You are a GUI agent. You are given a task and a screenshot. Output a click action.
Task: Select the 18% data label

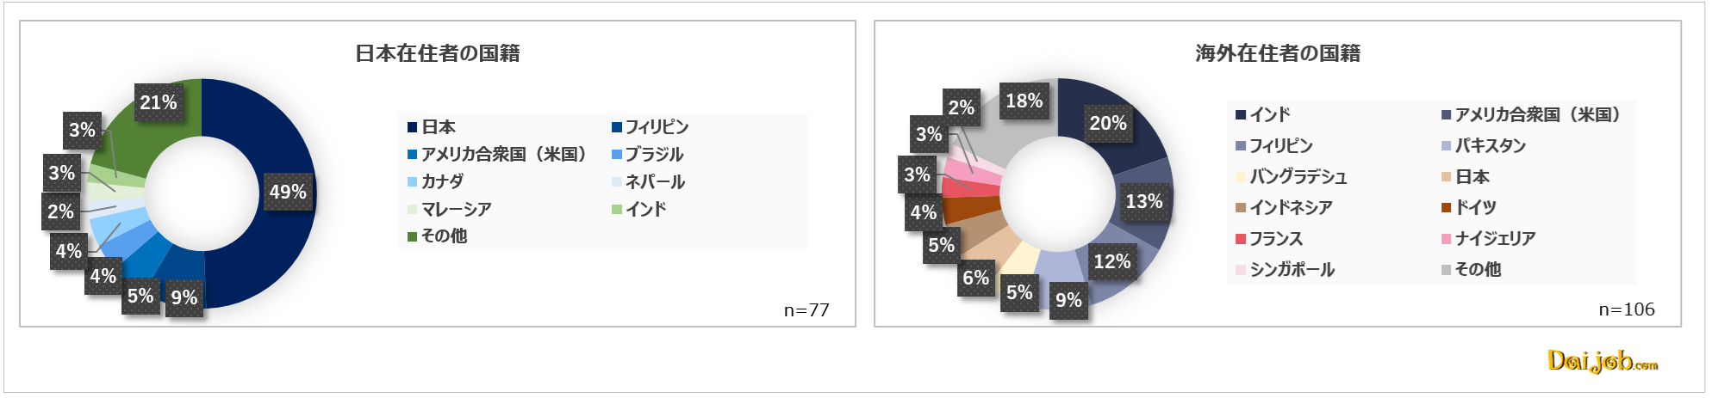coord(1024,101)
